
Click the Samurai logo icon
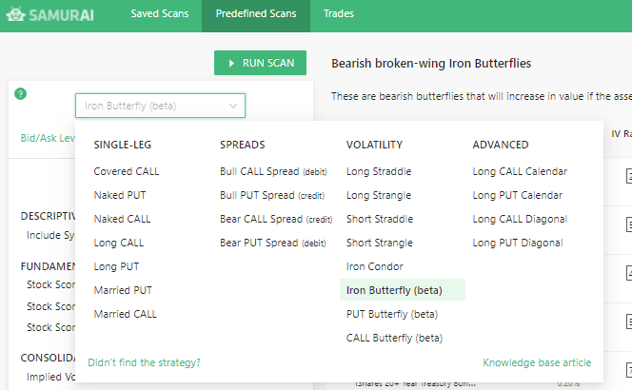pos(15,14)
